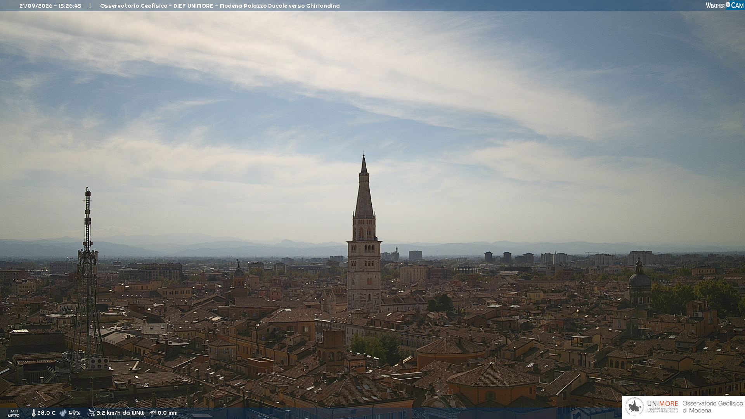The height and width of the screenshot is (419, 745).
Task: Click the Osservatorio Geofisico di Modena caption
Action: point(712,407)
